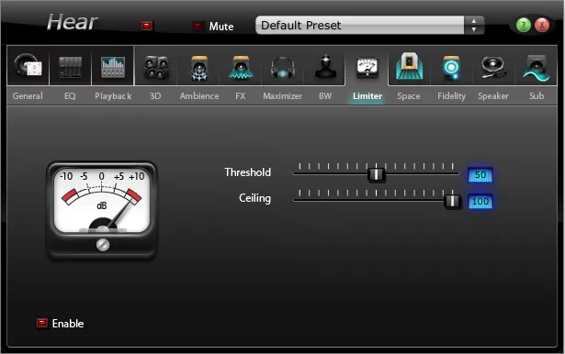Open the Space room icon
Screen dimensions: 565x354
(409, 66)
